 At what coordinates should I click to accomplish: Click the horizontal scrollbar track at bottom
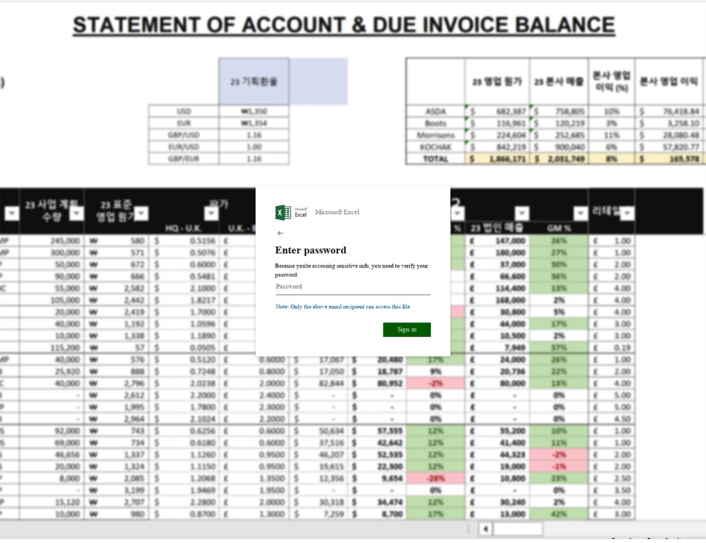click(517, 529)
